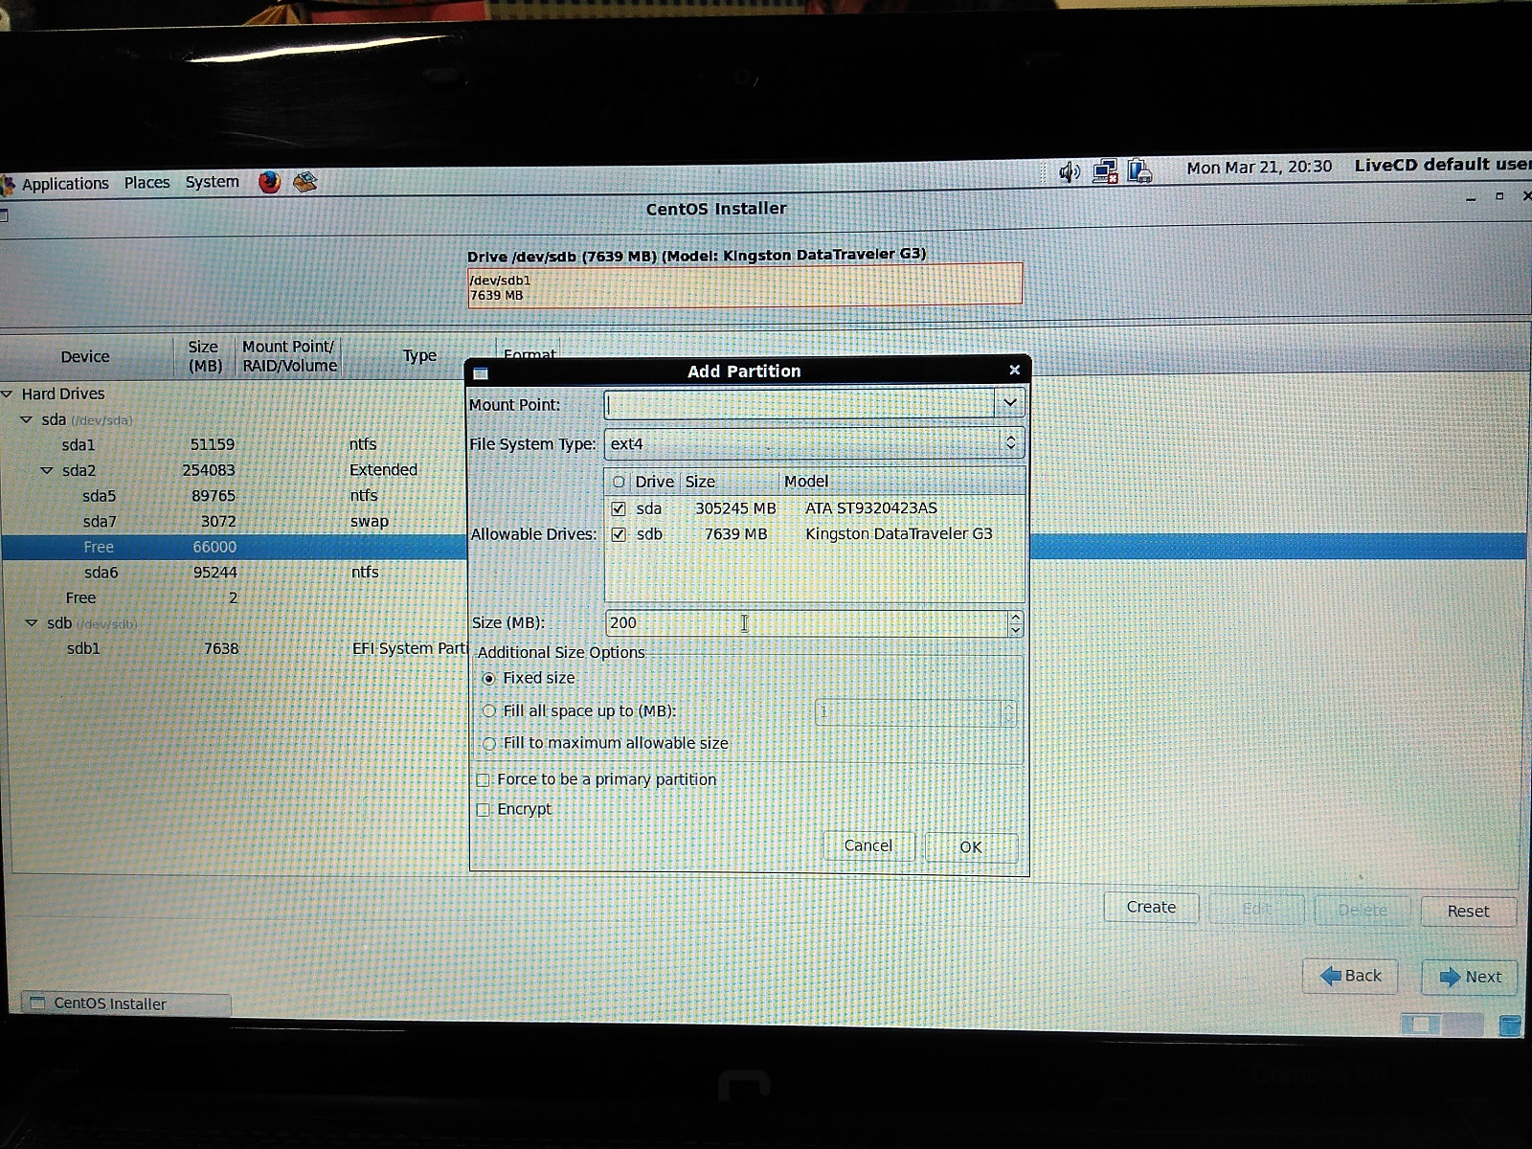Toggle the sda drive checkbox

click(x=619, y=508)
